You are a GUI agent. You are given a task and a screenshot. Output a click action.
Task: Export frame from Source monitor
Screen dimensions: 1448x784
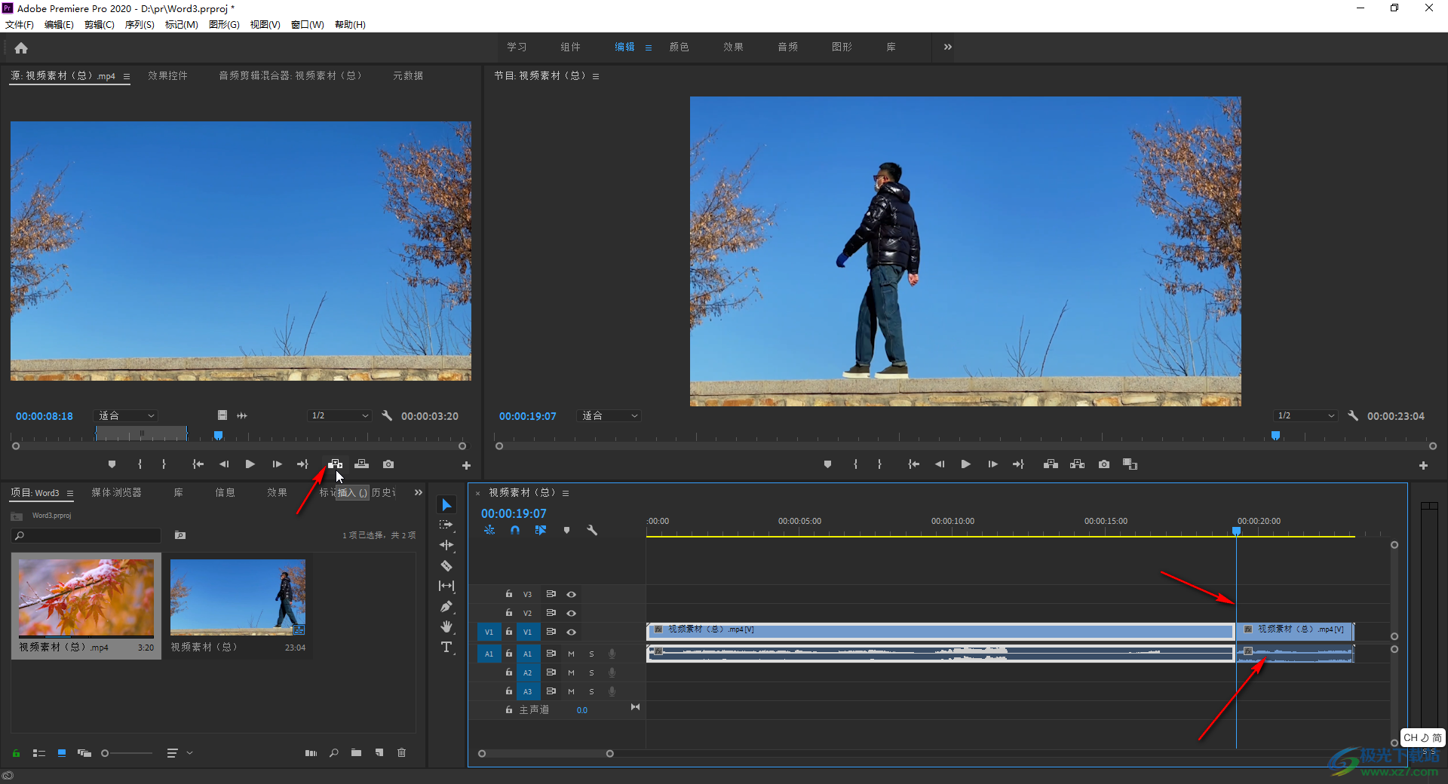point(388,464)
